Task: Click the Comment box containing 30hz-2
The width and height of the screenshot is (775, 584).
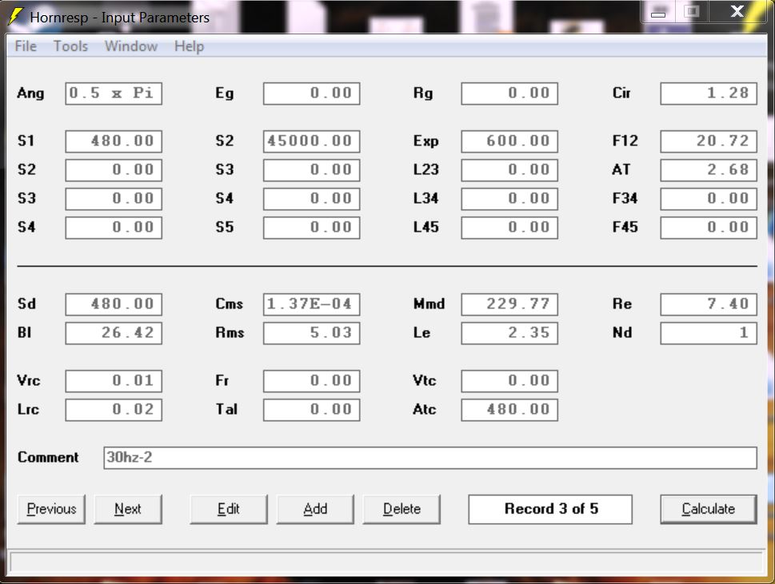Action: (x=430, y=458)
